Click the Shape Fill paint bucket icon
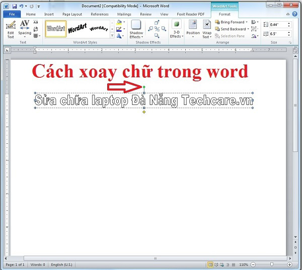The width and height of the screenshot is (302, 270). click(119, 22)
